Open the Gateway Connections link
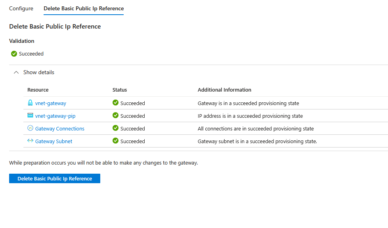The width and height of the screenshot is (388, 228). click(60, 129)
